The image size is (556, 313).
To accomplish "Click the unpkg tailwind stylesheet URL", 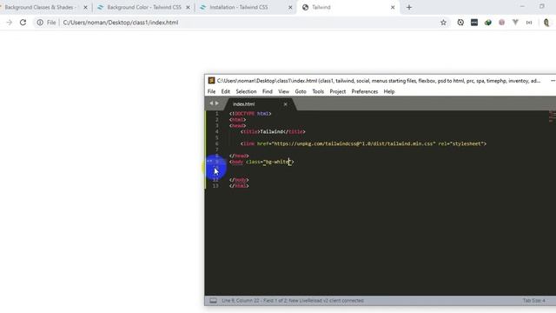I will tap(354, 143).
